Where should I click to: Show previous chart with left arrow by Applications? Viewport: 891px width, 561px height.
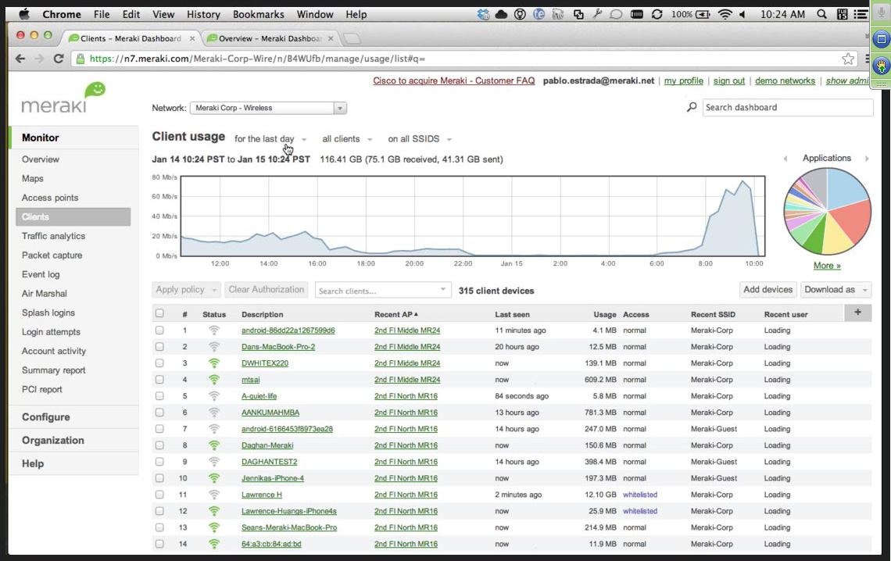click(x=785, y=159)
